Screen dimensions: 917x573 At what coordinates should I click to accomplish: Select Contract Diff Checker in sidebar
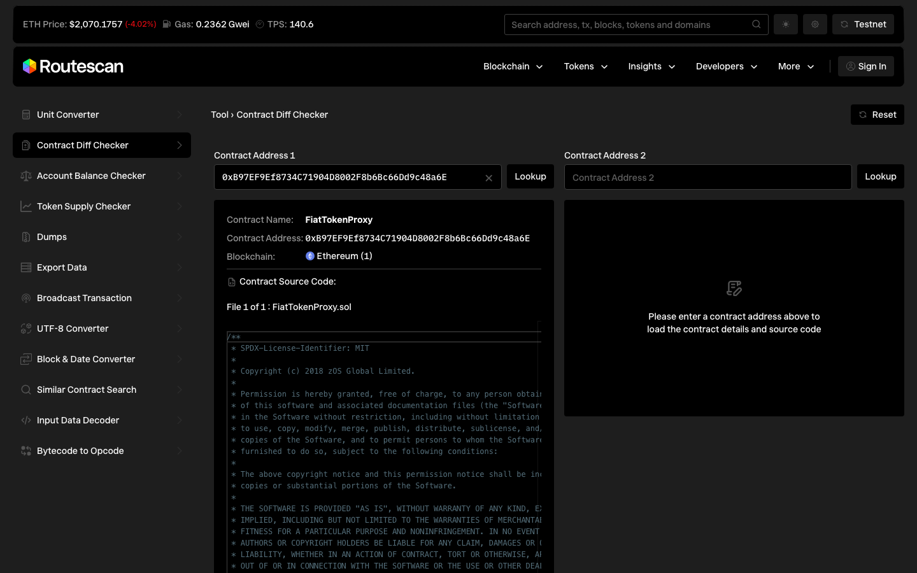[x=102, y=145]
